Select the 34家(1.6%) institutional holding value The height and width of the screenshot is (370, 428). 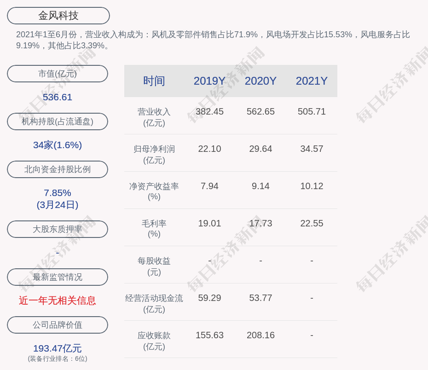tap(58, 145)
